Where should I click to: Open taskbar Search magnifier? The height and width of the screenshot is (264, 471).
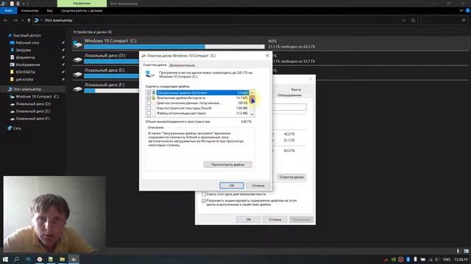(x=16, y=259)
